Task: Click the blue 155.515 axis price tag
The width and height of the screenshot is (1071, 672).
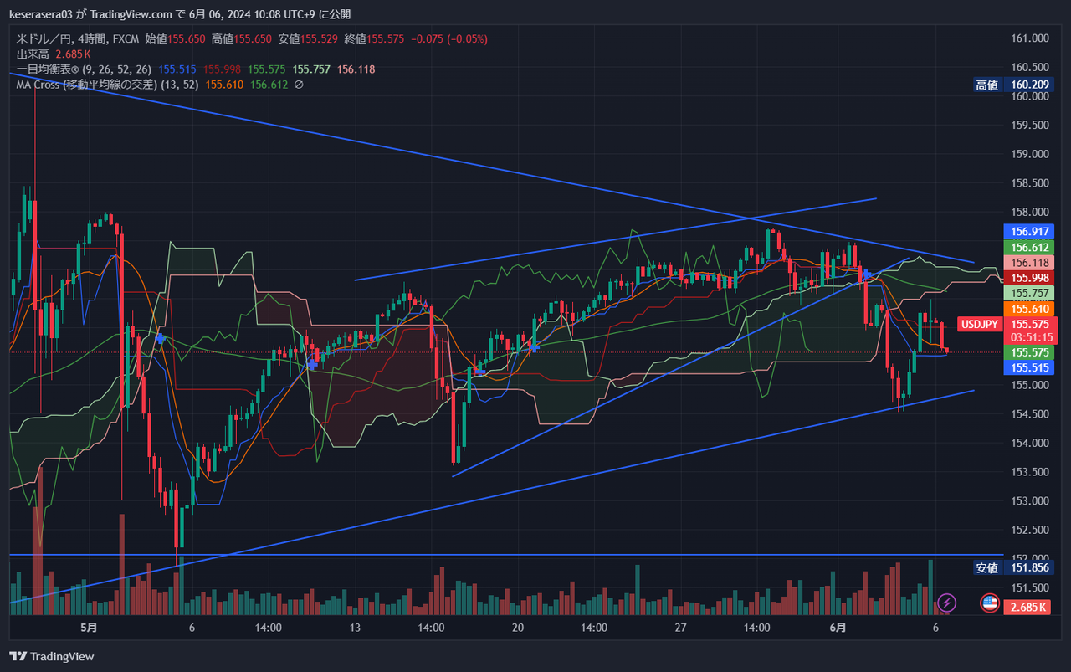Action: pos(1029,367)
